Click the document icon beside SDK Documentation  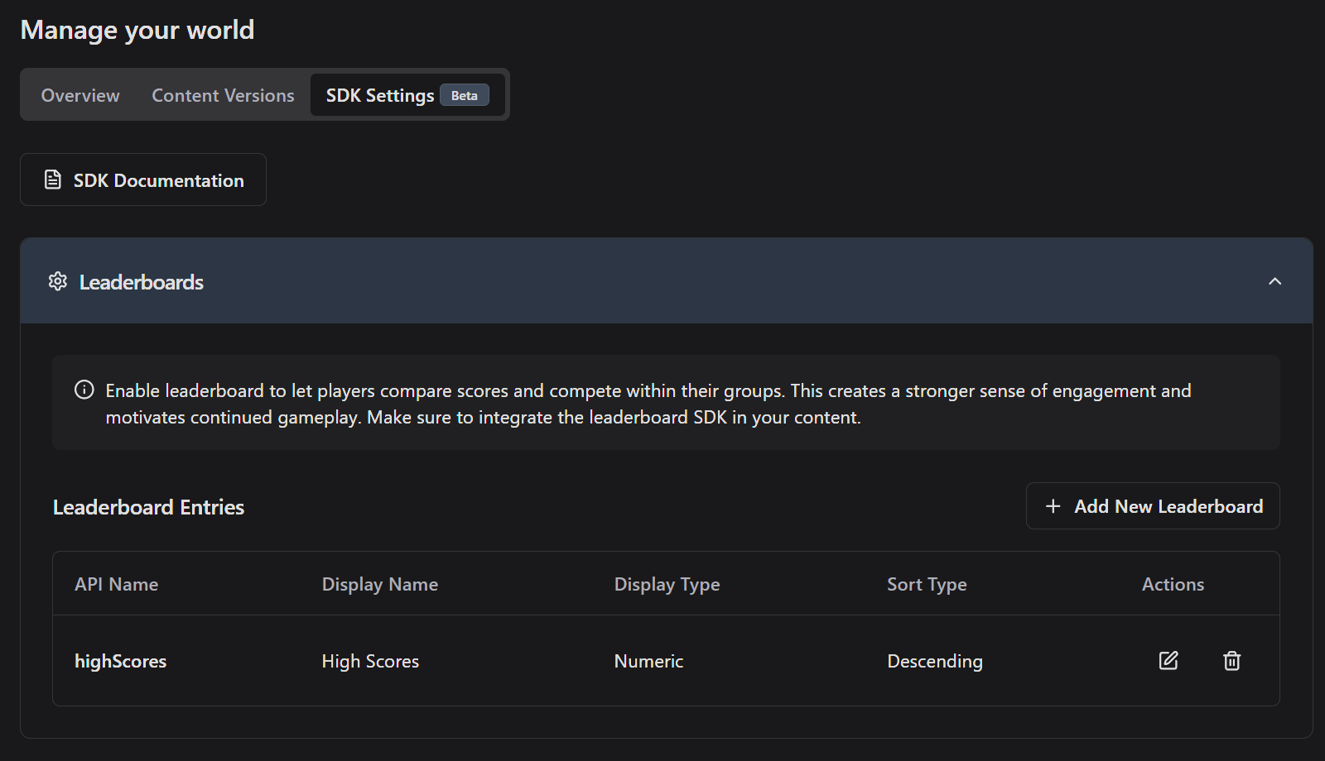coord(53,179)
